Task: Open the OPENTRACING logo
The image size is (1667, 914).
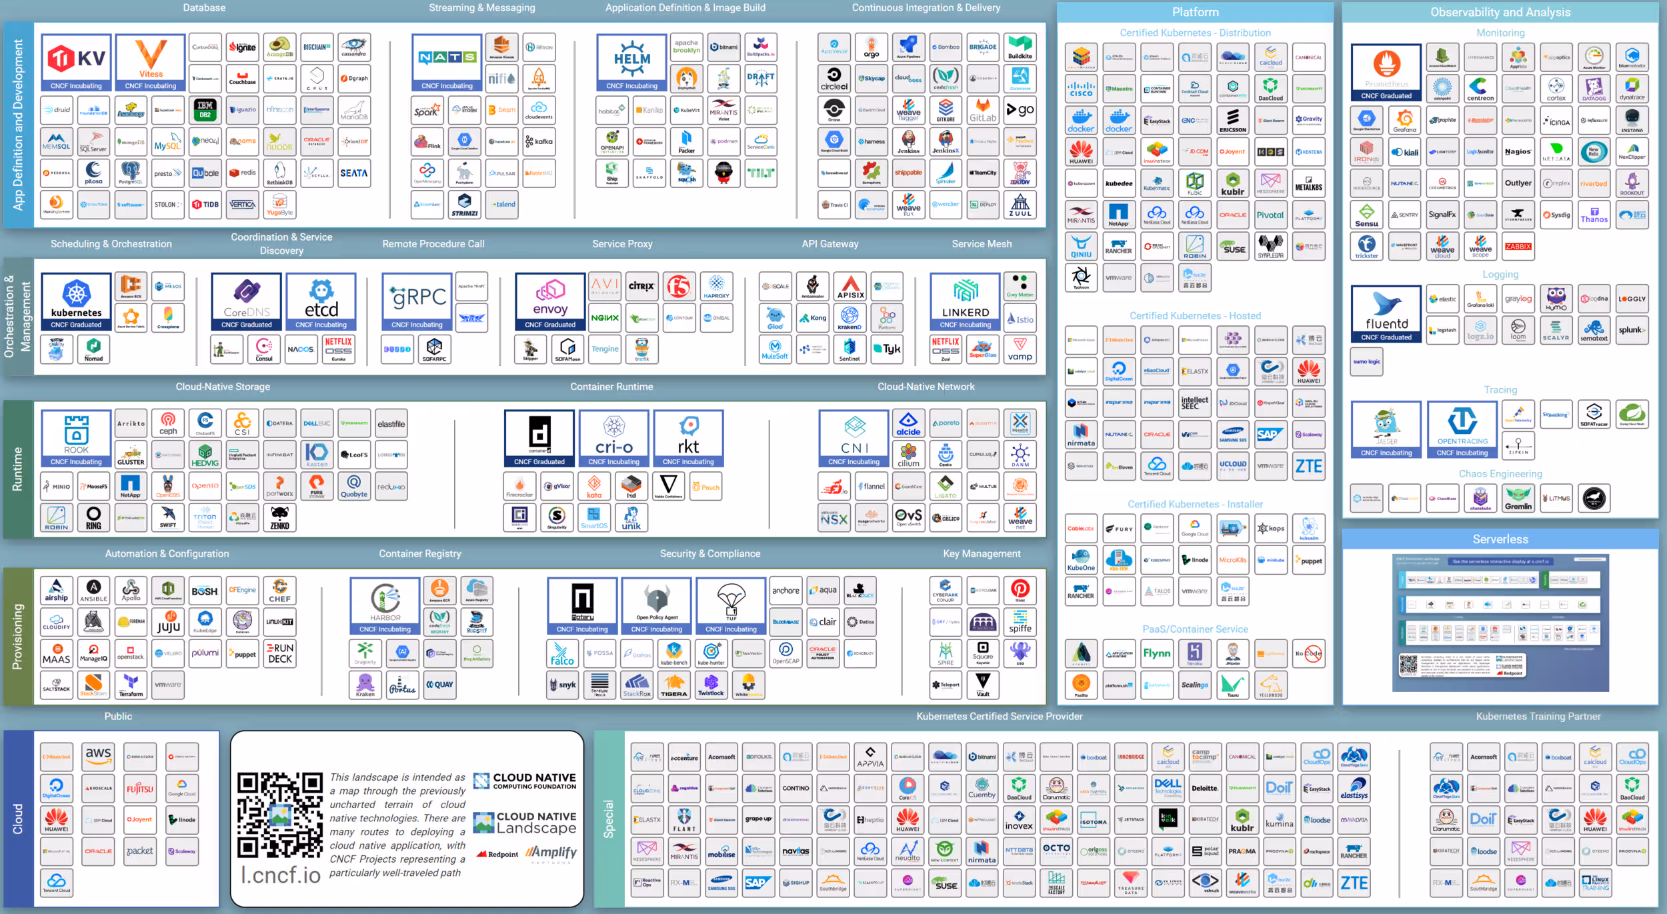Action: 1462,429
